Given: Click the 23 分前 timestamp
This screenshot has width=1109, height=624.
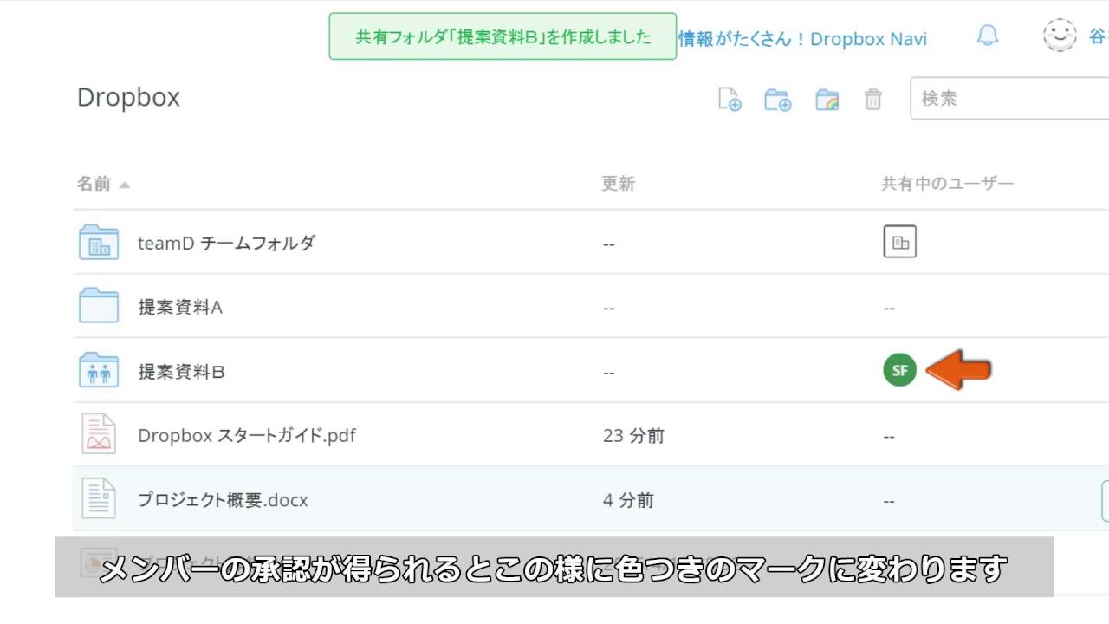Looking at the screenshot, I should click(x=633, y=436).
